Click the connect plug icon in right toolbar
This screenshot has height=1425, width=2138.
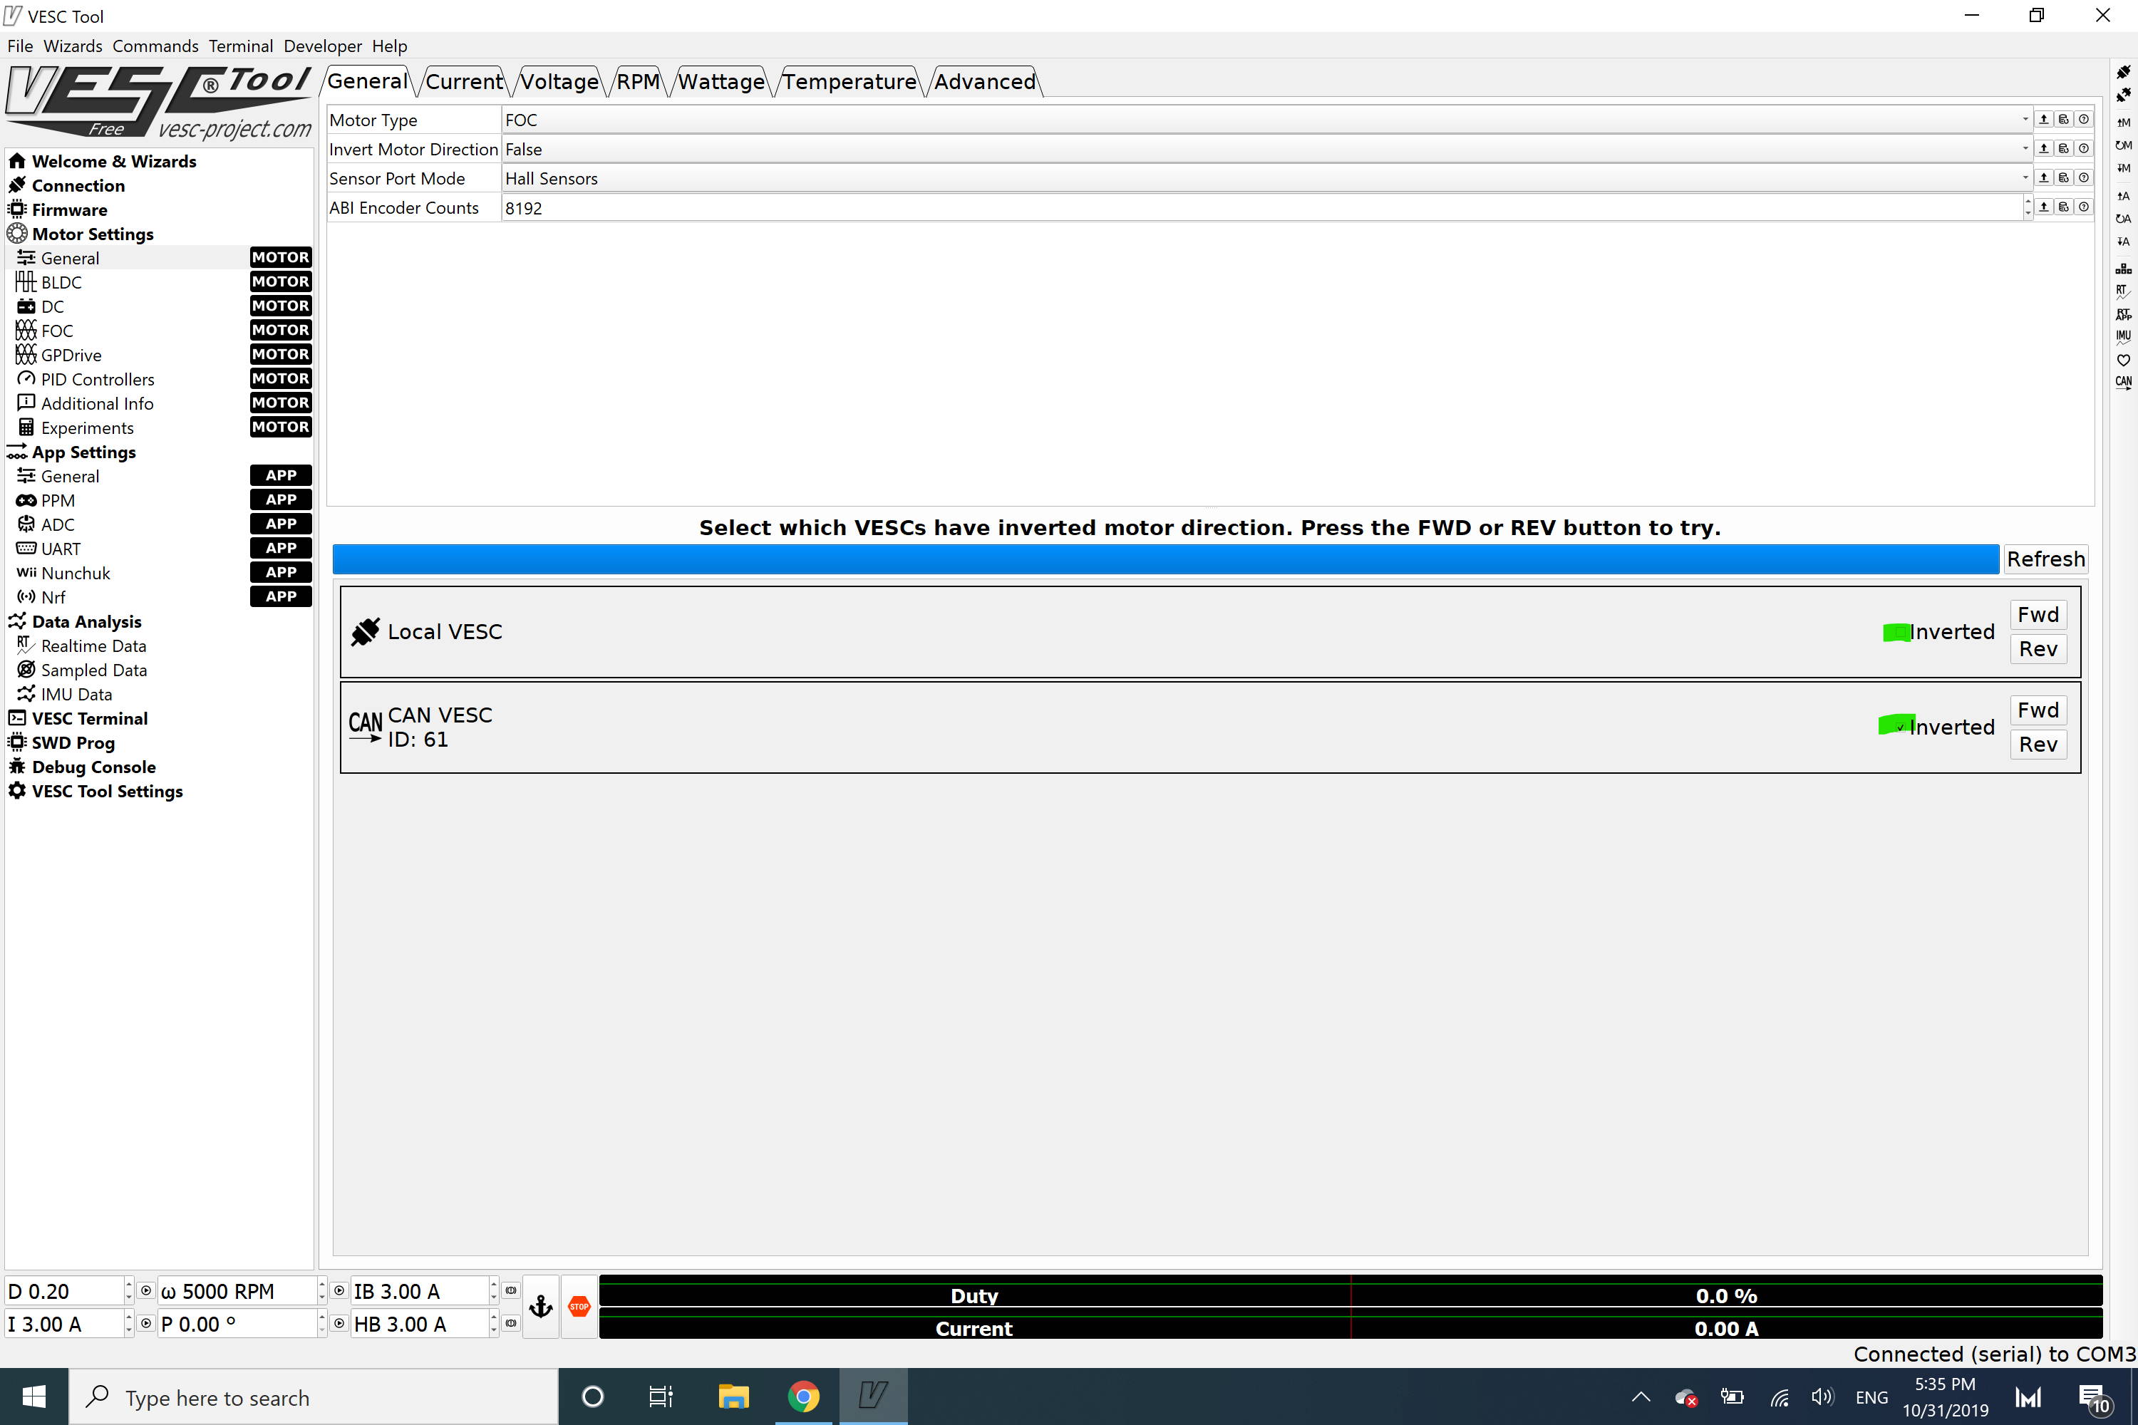2122,72
